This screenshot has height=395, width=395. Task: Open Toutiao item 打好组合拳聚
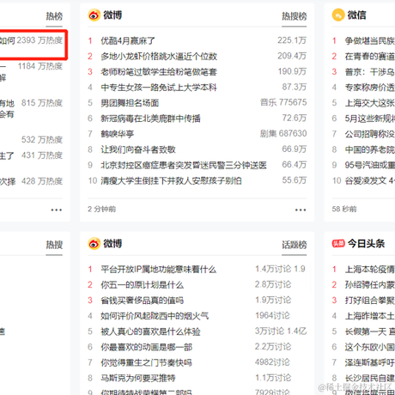click(x=370, y=301)
